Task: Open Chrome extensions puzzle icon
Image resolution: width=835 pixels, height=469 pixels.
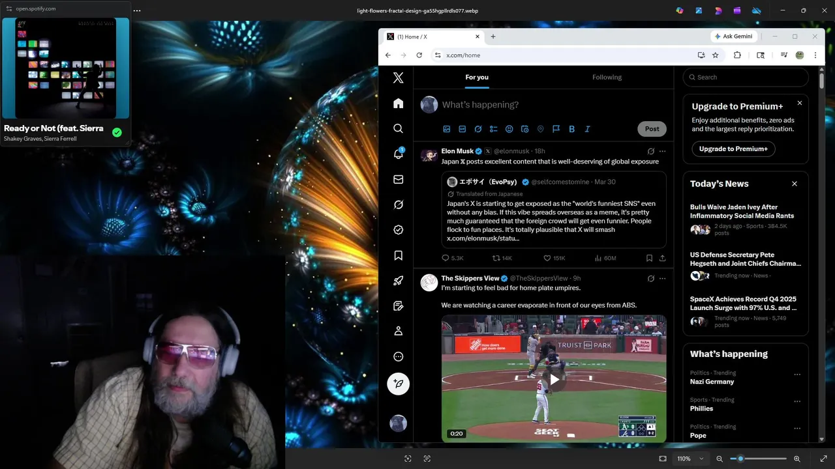Action: tap(737, 55)
